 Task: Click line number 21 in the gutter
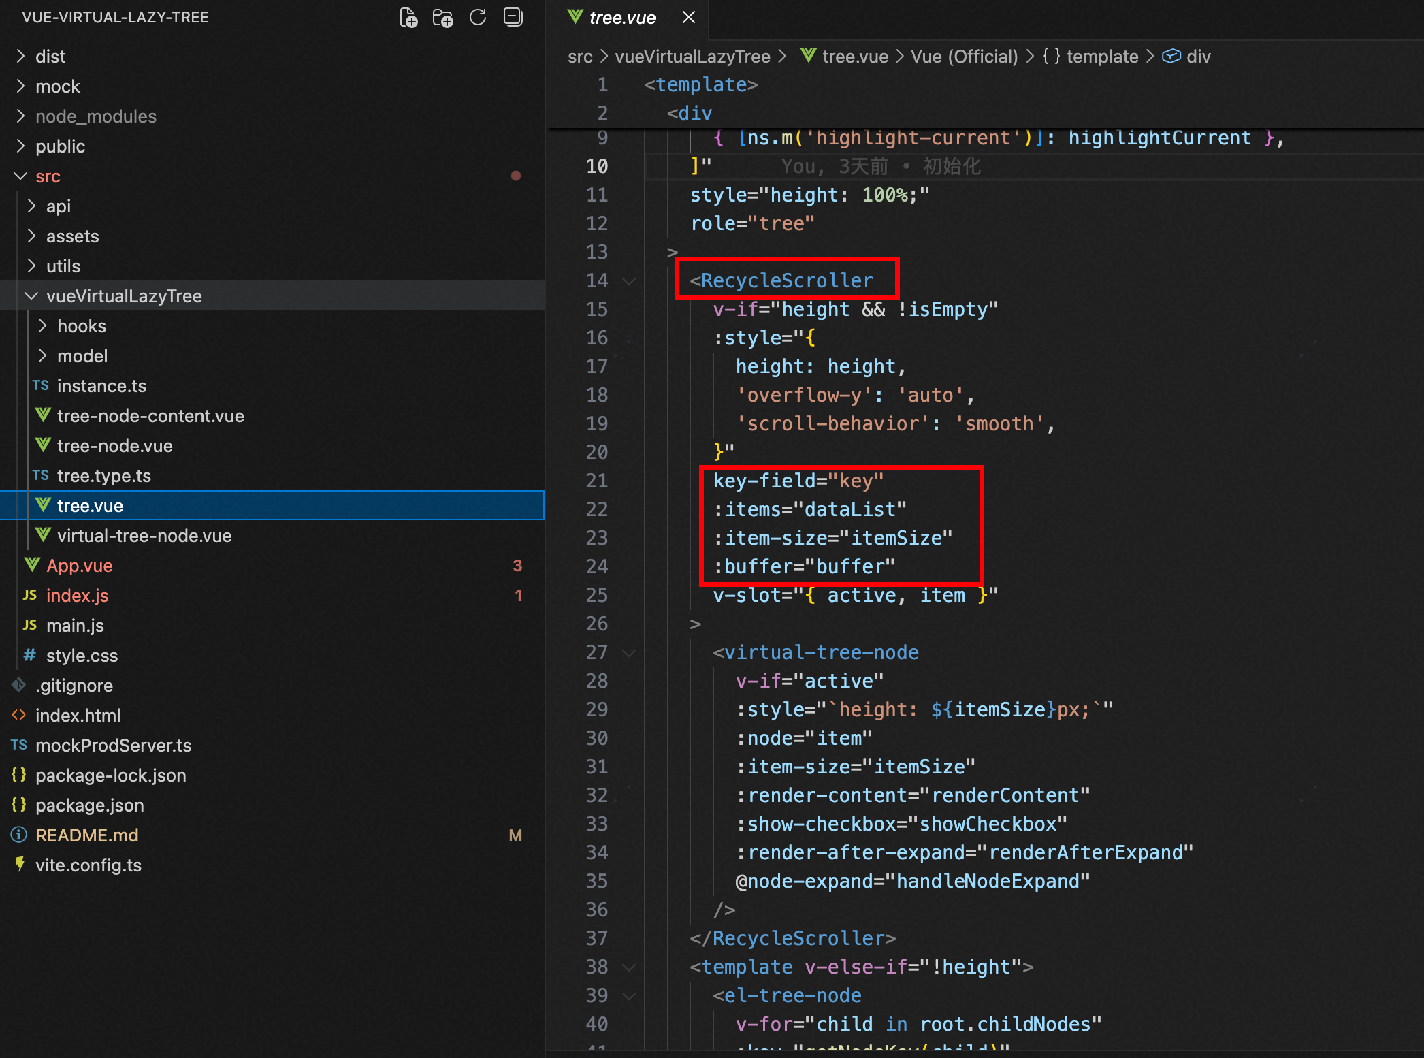(x=596, y=481)
